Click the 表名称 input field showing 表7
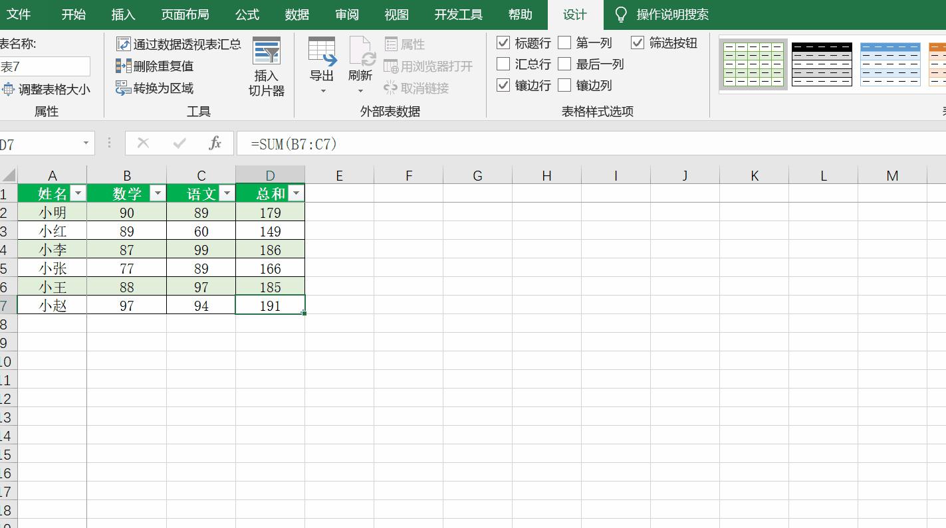This screenshot has height=528, width=946. point(44,66)
